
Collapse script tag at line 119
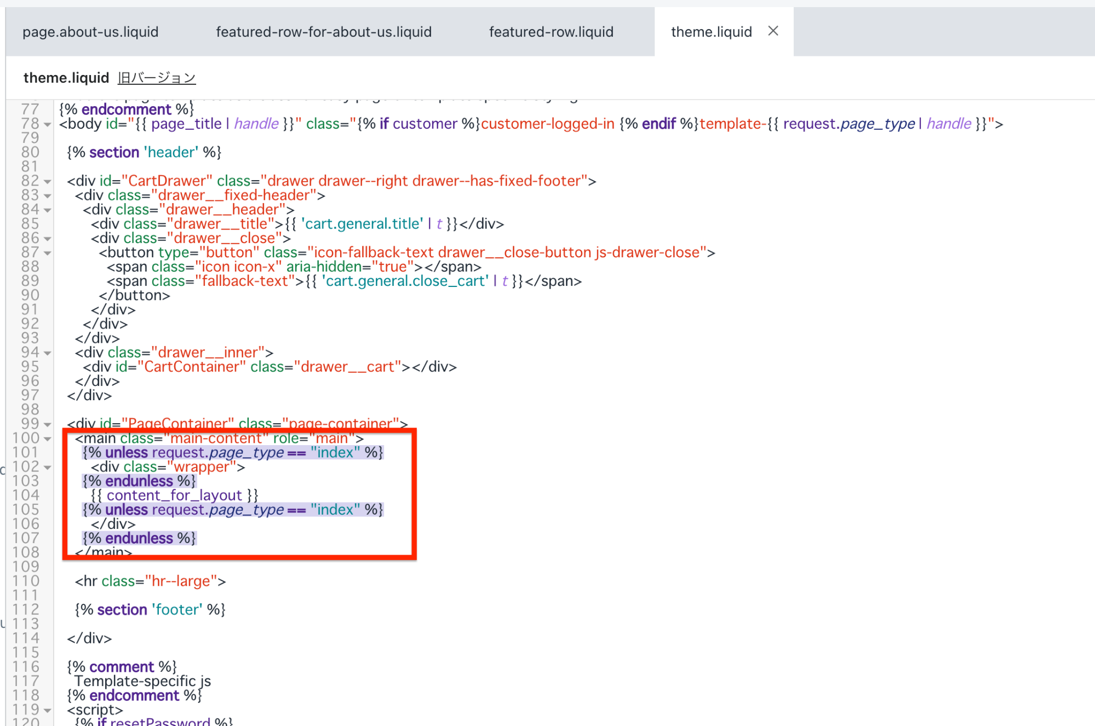pos(48,711)
